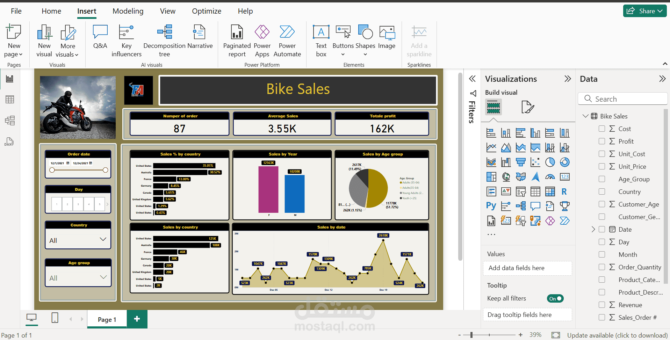Click fit to page button
The width and height of the screenshot is (670, 340).
pos(556,335)
